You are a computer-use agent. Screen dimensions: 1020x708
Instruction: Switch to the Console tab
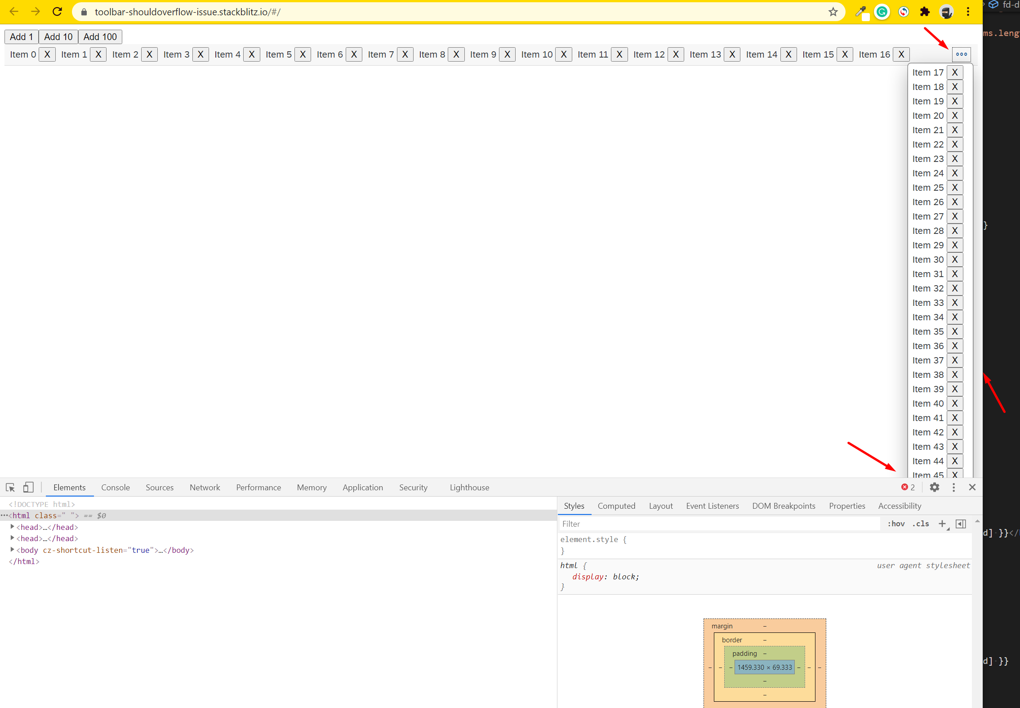(x=116, y=487)
